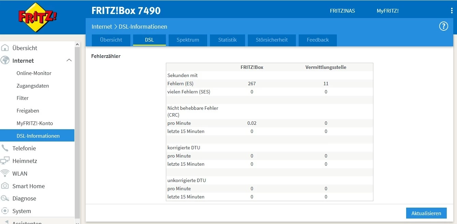Select DSL-Informationen in sidebar
Viewport: 457px width, 224px height.
pos(37,136)
